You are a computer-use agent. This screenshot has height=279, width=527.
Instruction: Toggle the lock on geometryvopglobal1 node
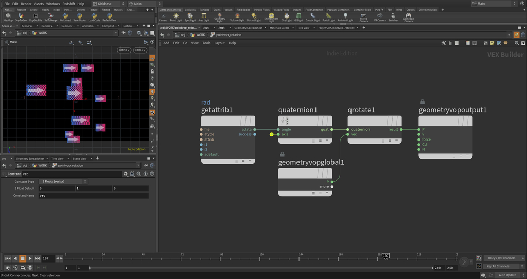(x=283, y=154)
